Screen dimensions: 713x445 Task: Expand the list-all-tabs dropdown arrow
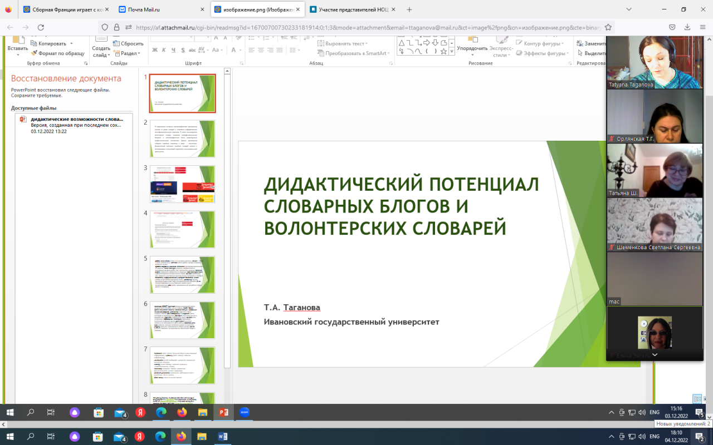point(629,9)
